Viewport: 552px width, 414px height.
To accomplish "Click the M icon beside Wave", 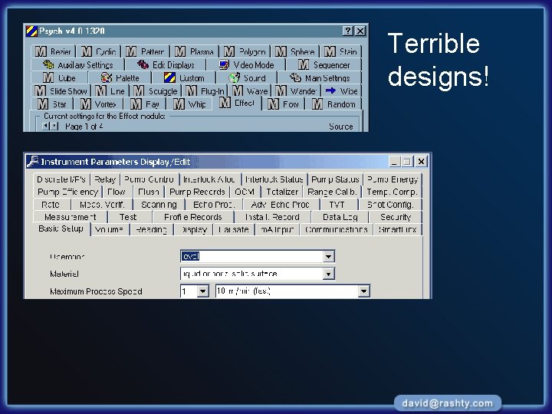I will 238,90.
